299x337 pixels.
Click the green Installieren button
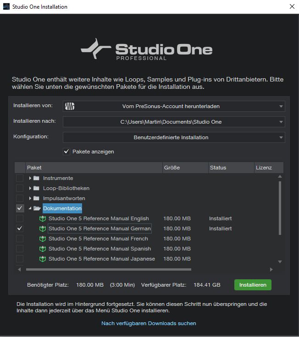click(x=253, y=285)
